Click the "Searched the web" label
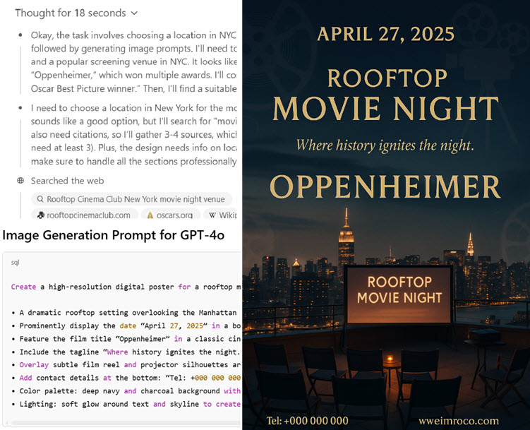 point(67,181)
